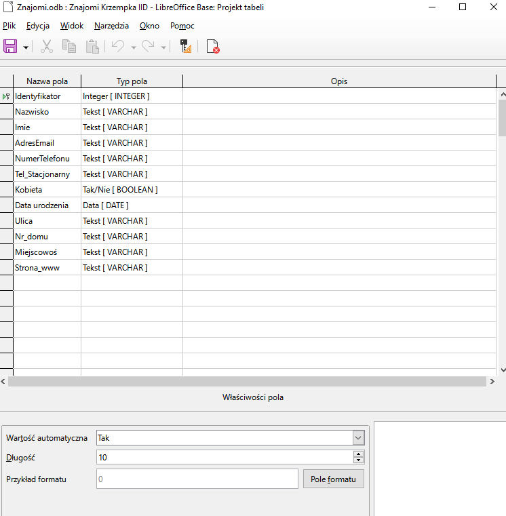Close the Projekt tabeli window
The image size is (506, 516).
[494, 7]
